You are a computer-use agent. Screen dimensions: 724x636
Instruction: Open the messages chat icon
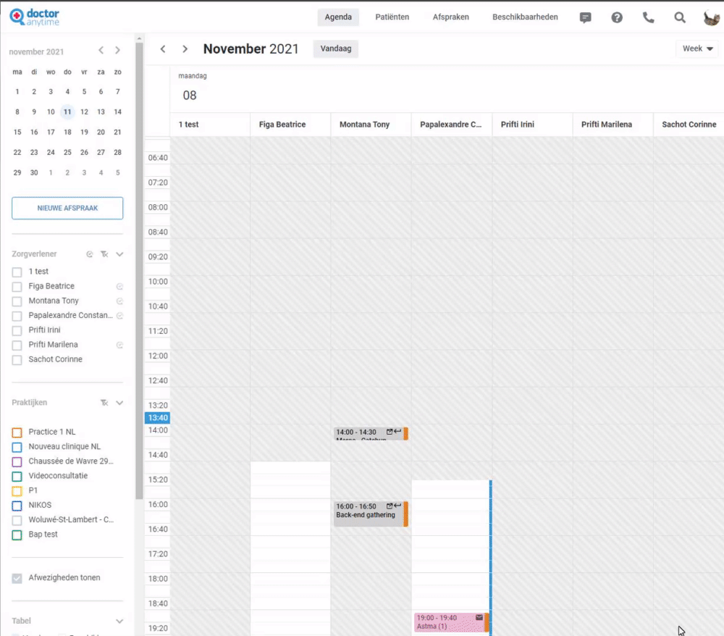tap(586, 17)
